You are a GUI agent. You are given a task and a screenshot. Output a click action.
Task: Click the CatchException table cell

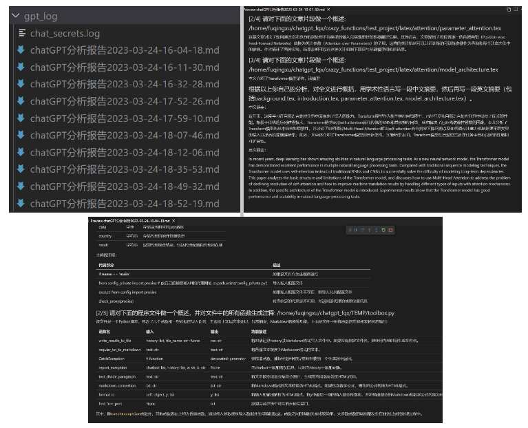(x=112, y=359)
